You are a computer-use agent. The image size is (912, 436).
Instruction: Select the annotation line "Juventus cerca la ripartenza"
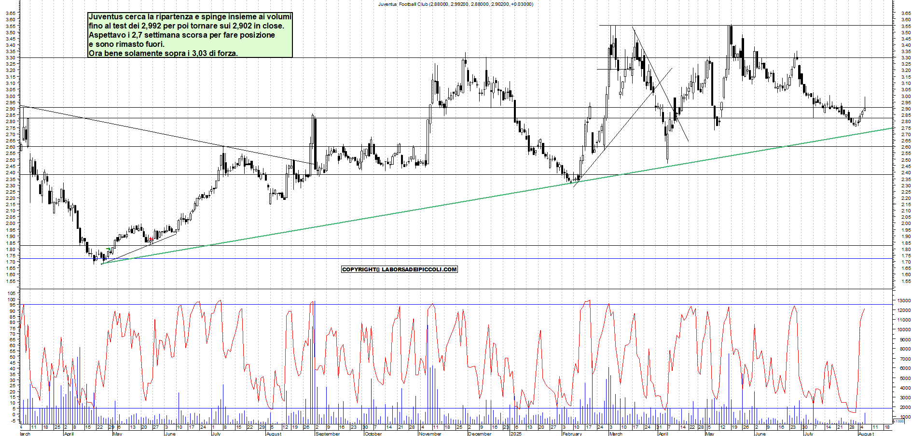190,17
